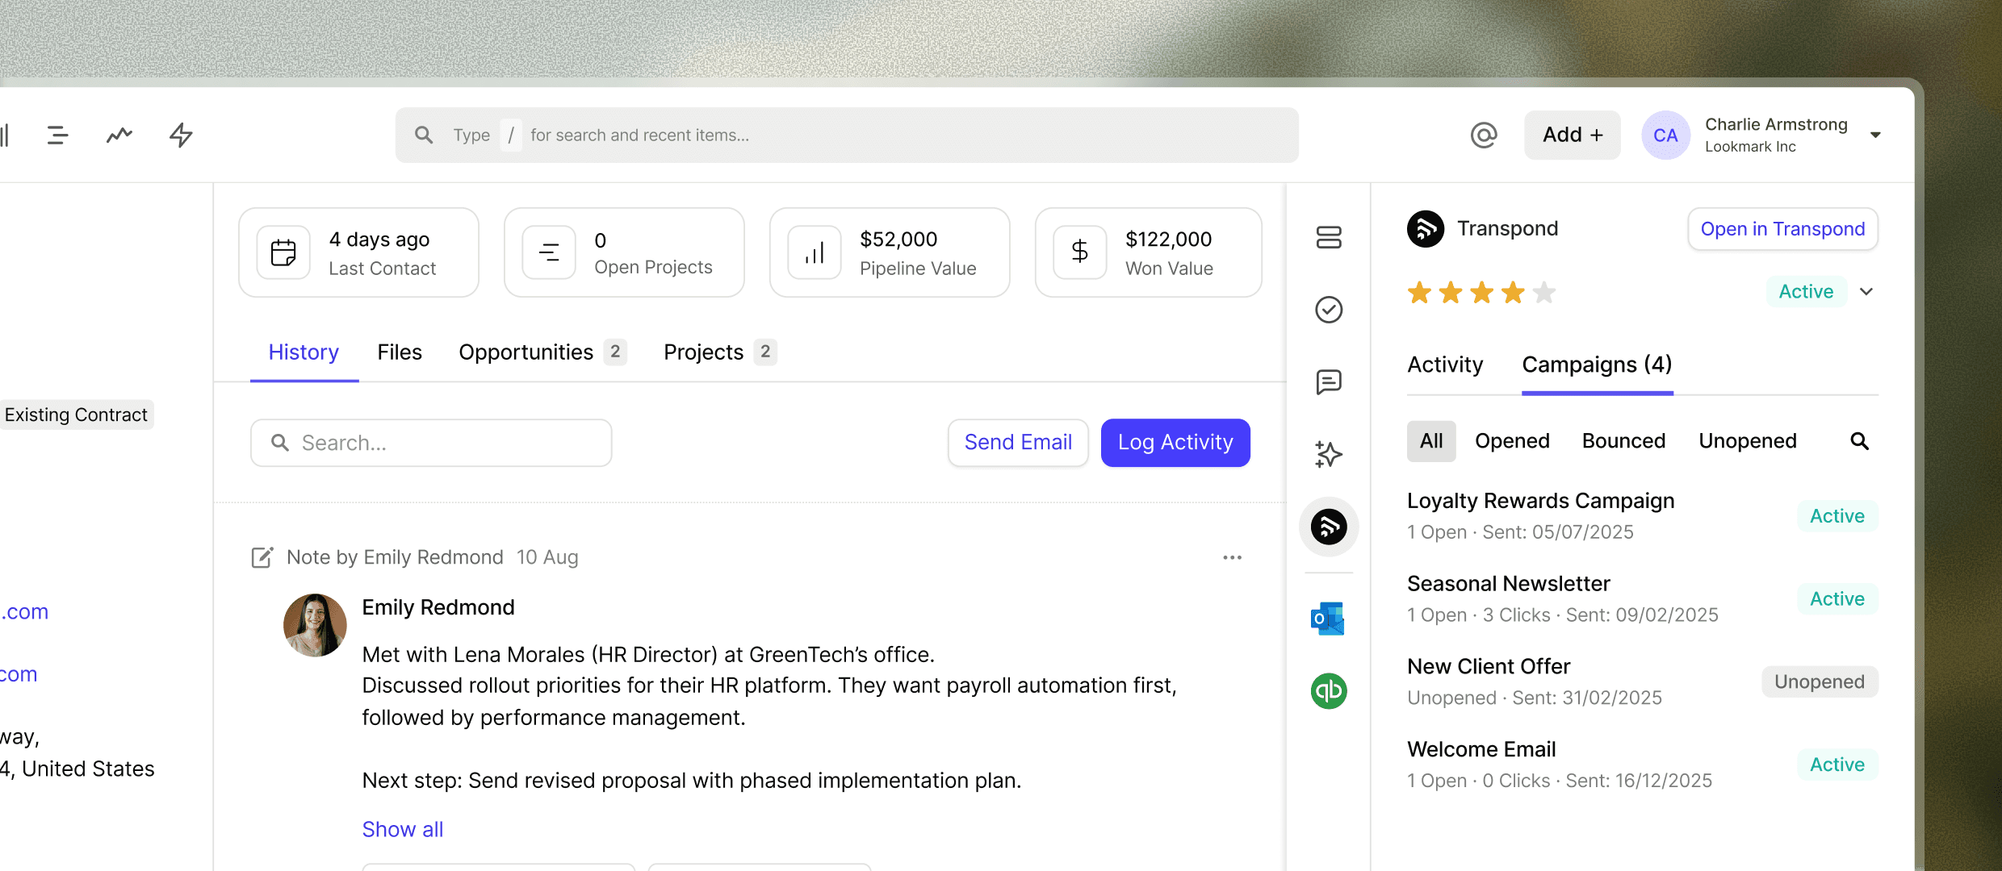Show all of Emily Redmond's note
2002x871 pixels.
[x=402, y=828]
